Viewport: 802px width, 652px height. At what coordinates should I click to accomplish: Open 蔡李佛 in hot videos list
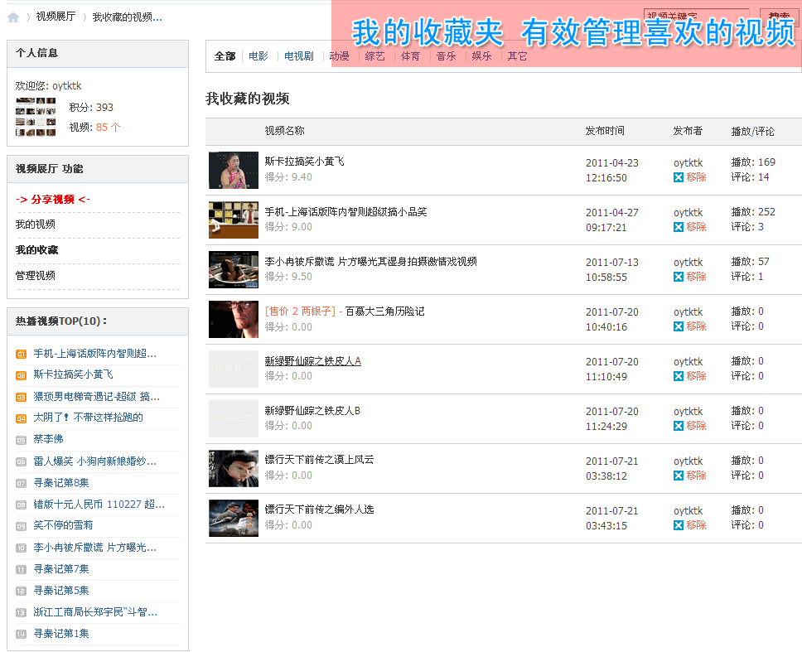[49, 439]
